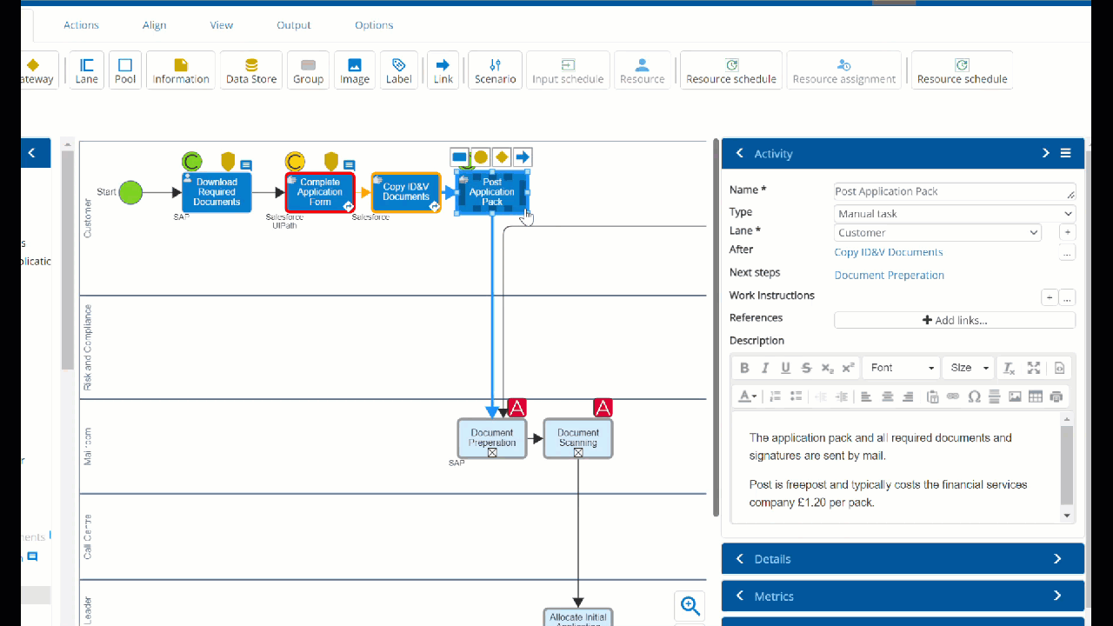
Task: Click the Label tag tool
Action: [399, 70]
